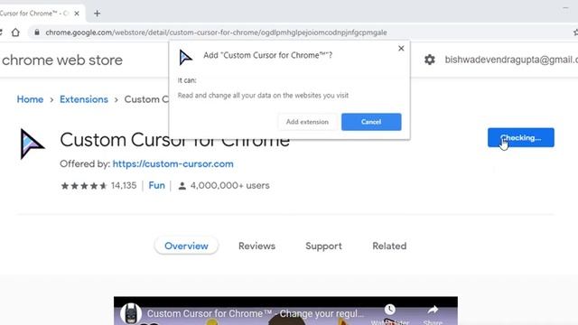Click Watch later clock icon on video

390,310
